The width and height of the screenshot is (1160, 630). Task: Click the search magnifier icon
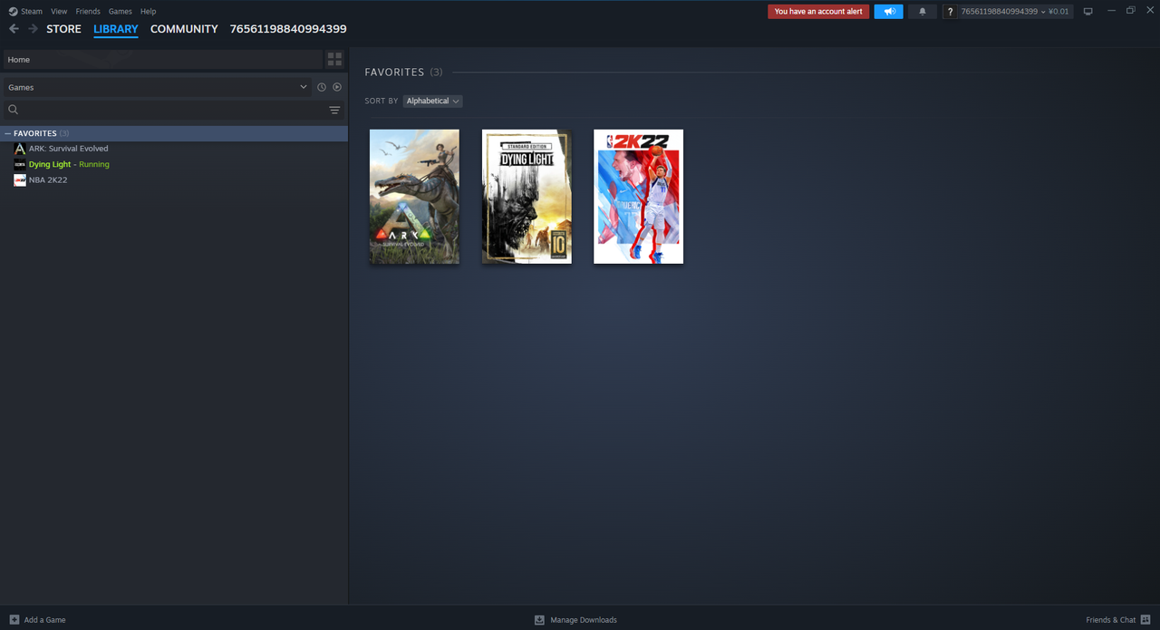tap(13, 110)
